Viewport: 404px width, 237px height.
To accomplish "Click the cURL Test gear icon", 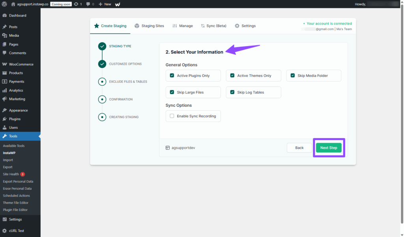I will tap(4, 231).
